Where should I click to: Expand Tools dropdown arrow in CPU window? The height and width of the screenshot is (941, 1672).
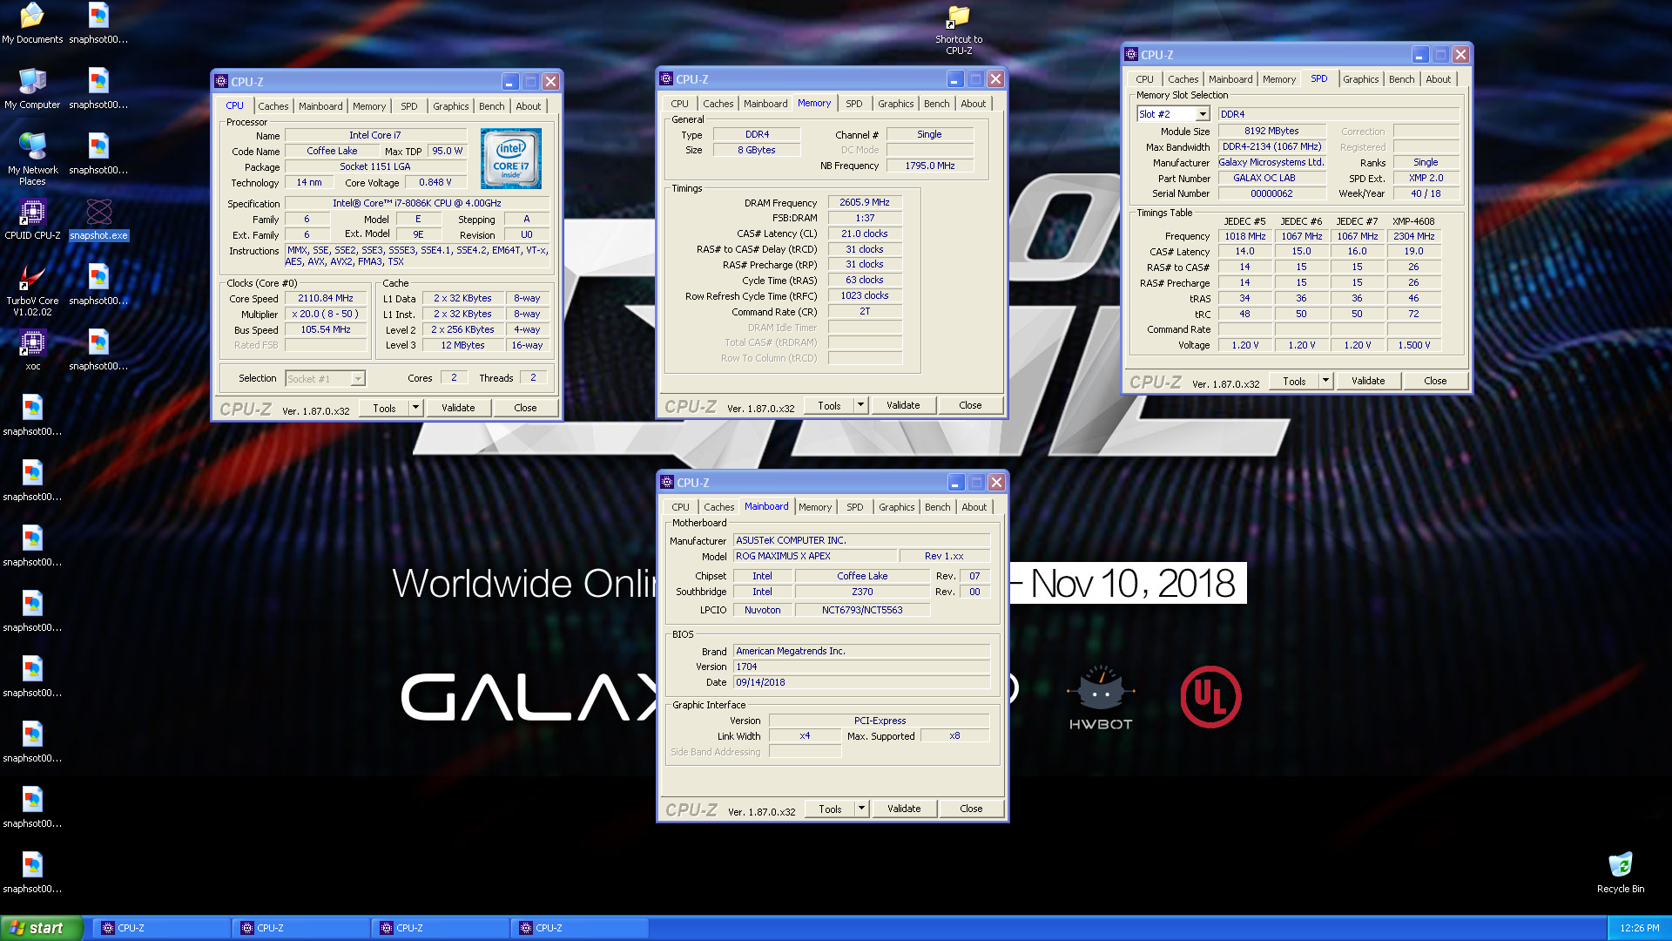point(415,408)
